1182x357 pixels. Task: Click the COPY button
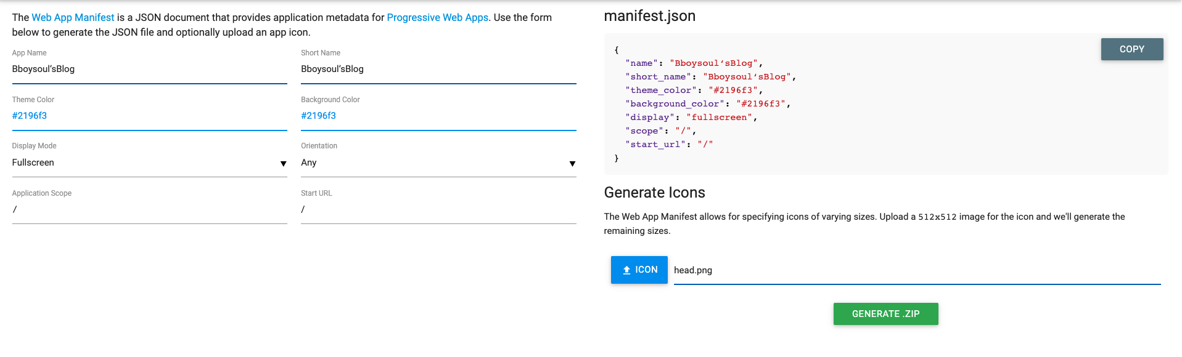[1131, 49]
